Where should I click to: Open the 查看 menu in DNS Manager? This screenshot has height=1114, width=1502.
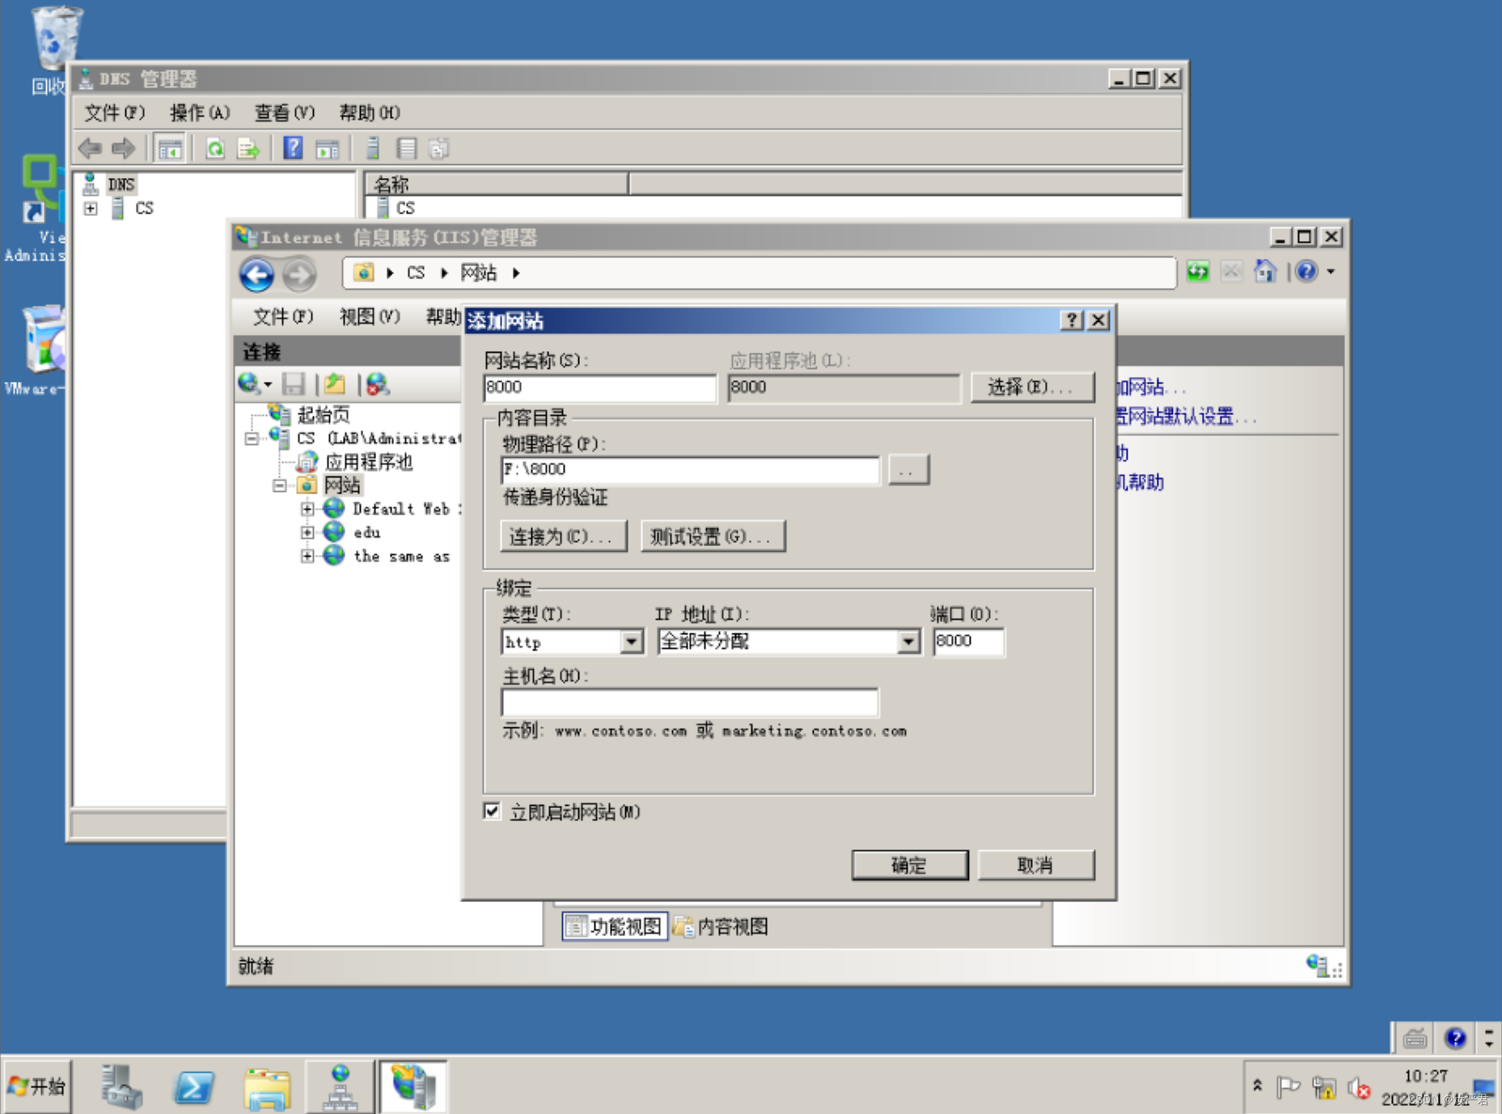pos(284,112)
